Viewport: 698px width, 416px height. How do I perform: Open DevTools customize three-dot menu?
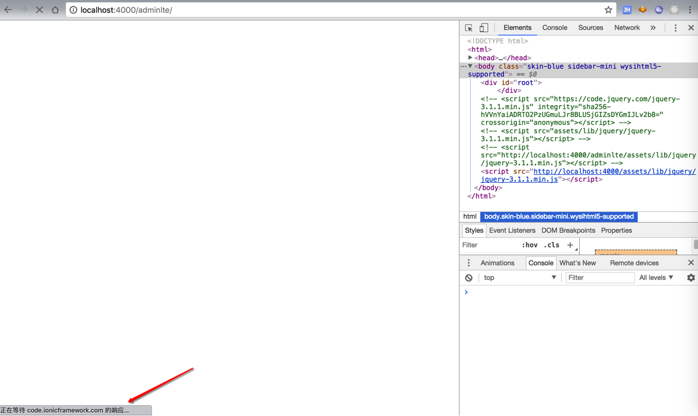(676, 28)
